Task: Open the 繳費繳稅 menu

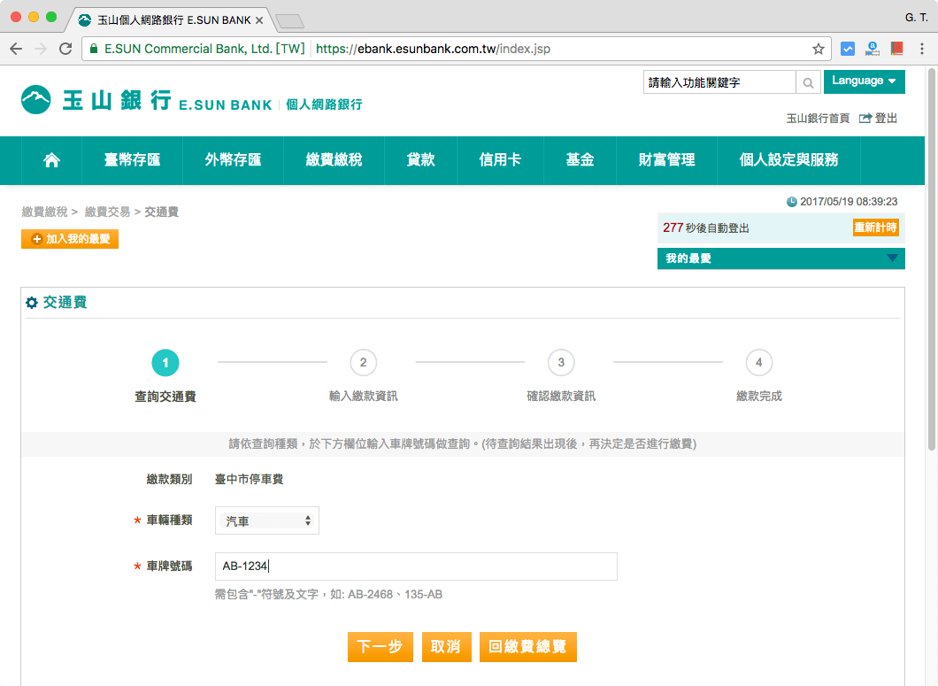Action: coord(334,160)
